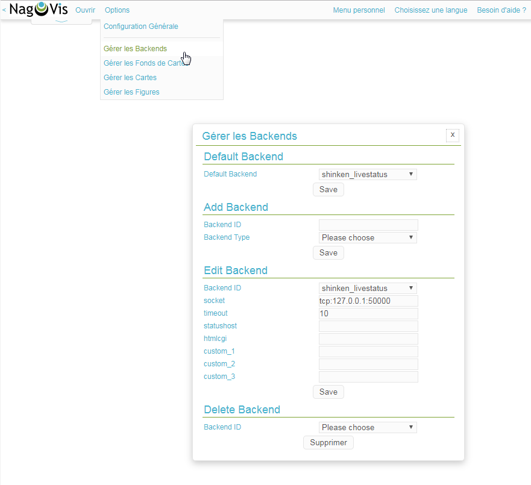The width and height of the screenshot is (531, 485).
Task: Open the Ouvrir menu
Action: tap(85, 10)
